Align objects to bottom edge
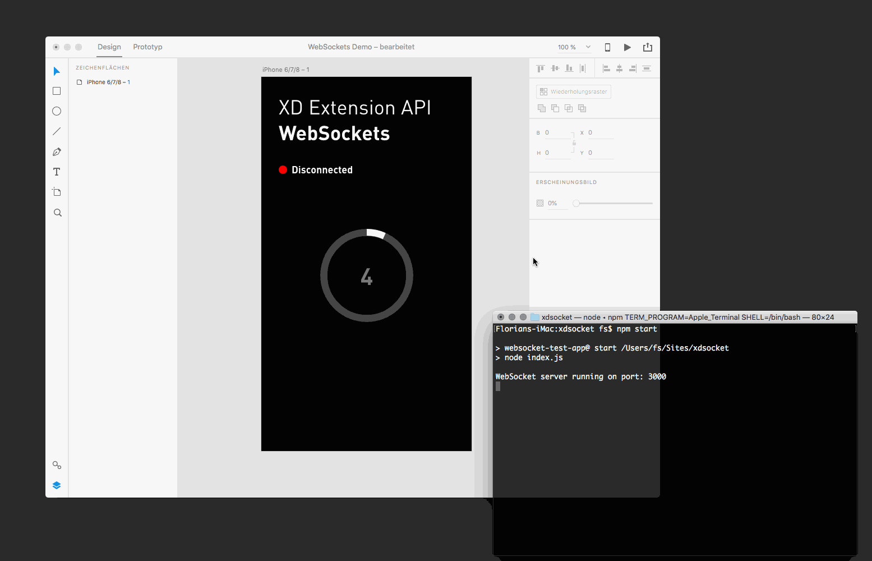 [x=569, y=68]
